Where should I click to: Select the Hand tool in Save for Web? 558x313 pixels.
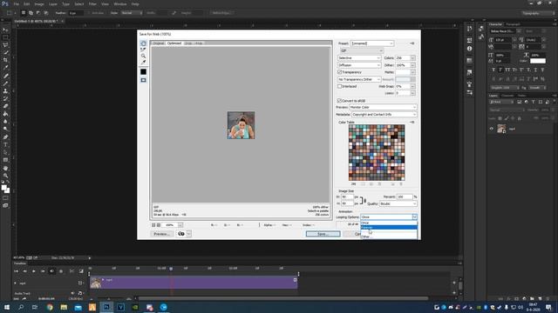[143, 43]
